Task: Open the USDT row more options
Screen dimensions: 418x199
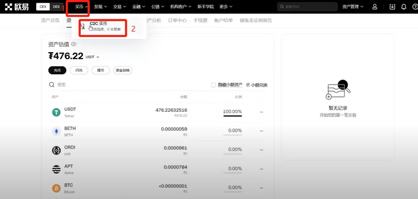Action: 261,112
